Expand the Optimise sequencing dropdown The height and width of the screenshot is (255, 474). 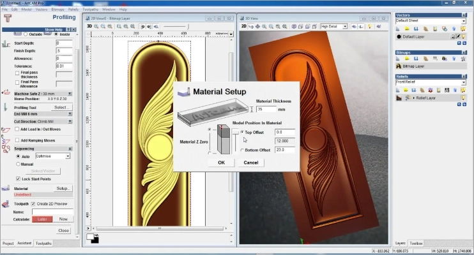67,156
